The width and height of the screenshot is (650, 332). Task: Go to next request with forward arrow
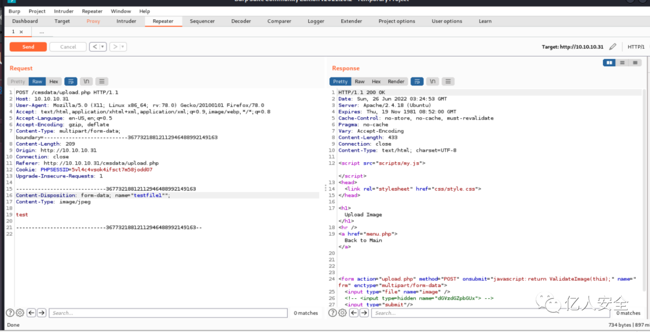115,47
